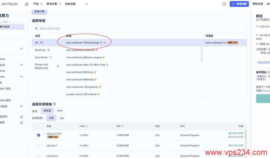Click the tag icon beside Jakarta region
Viewport: 270px width, 158px height.
97,50
